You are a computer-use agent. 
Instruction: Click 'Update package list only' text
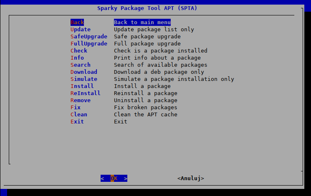(x=154, y=30)
